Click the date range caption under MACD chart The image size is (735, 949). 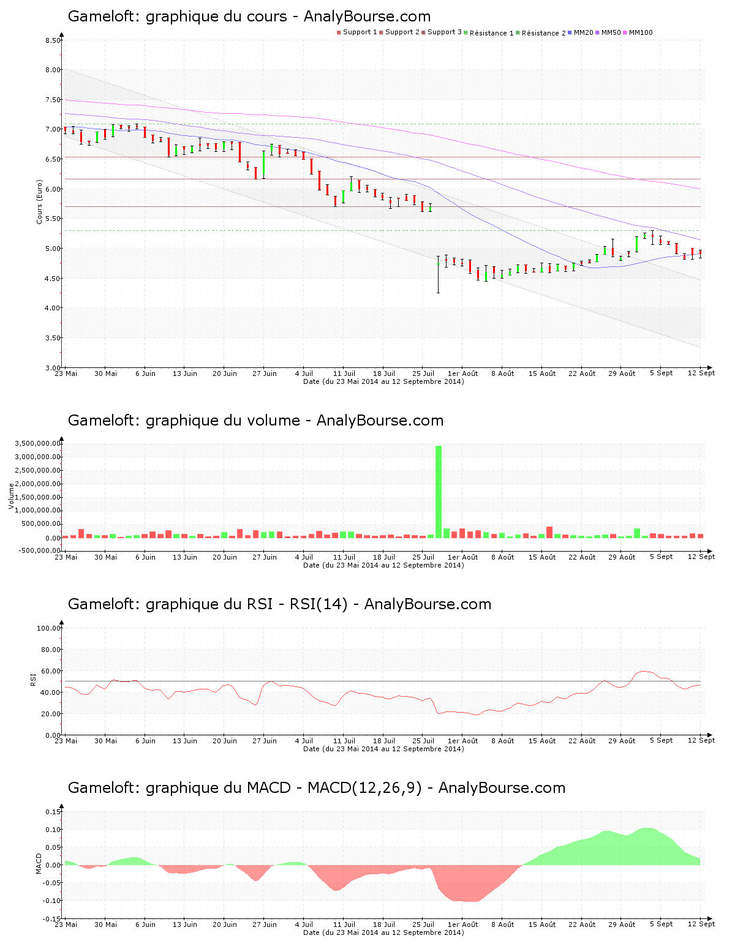pos(383,932)
